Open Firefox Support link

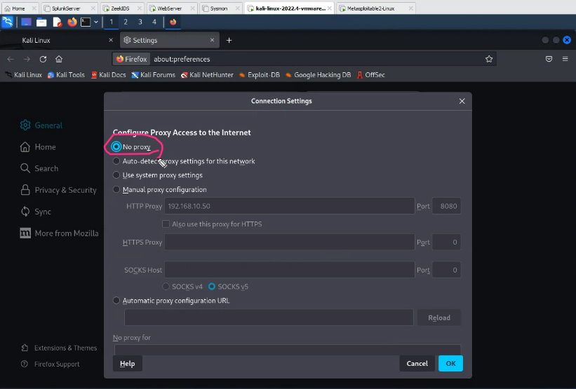click(x=50, y=364)
